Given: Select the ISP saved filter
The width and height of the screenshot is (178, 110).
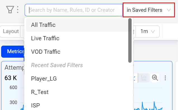Looking at the screenshot, I should click(77, 106).
